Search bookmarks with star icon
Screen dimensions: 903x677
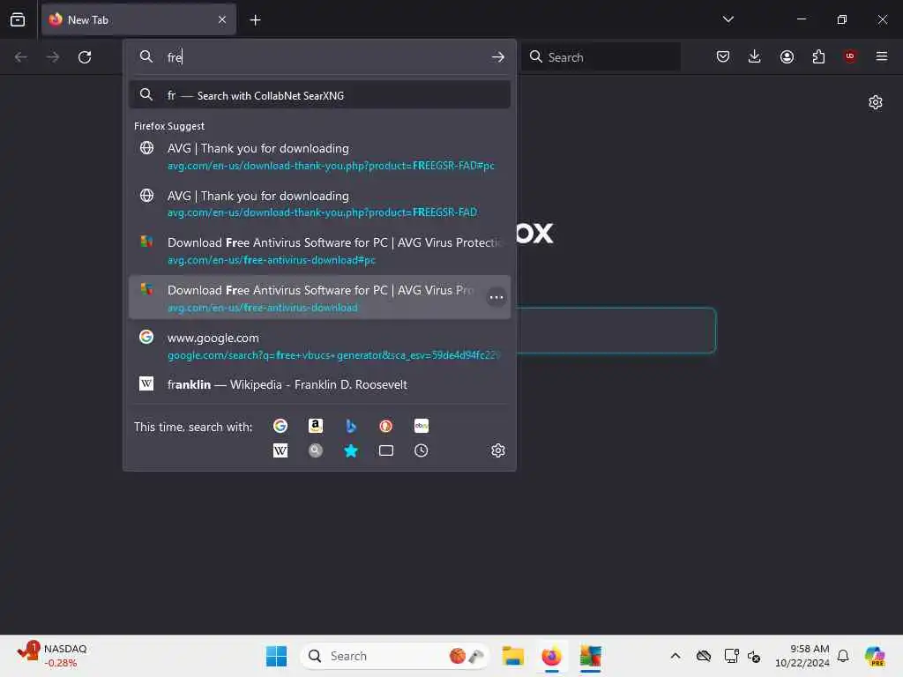point(351,450)
